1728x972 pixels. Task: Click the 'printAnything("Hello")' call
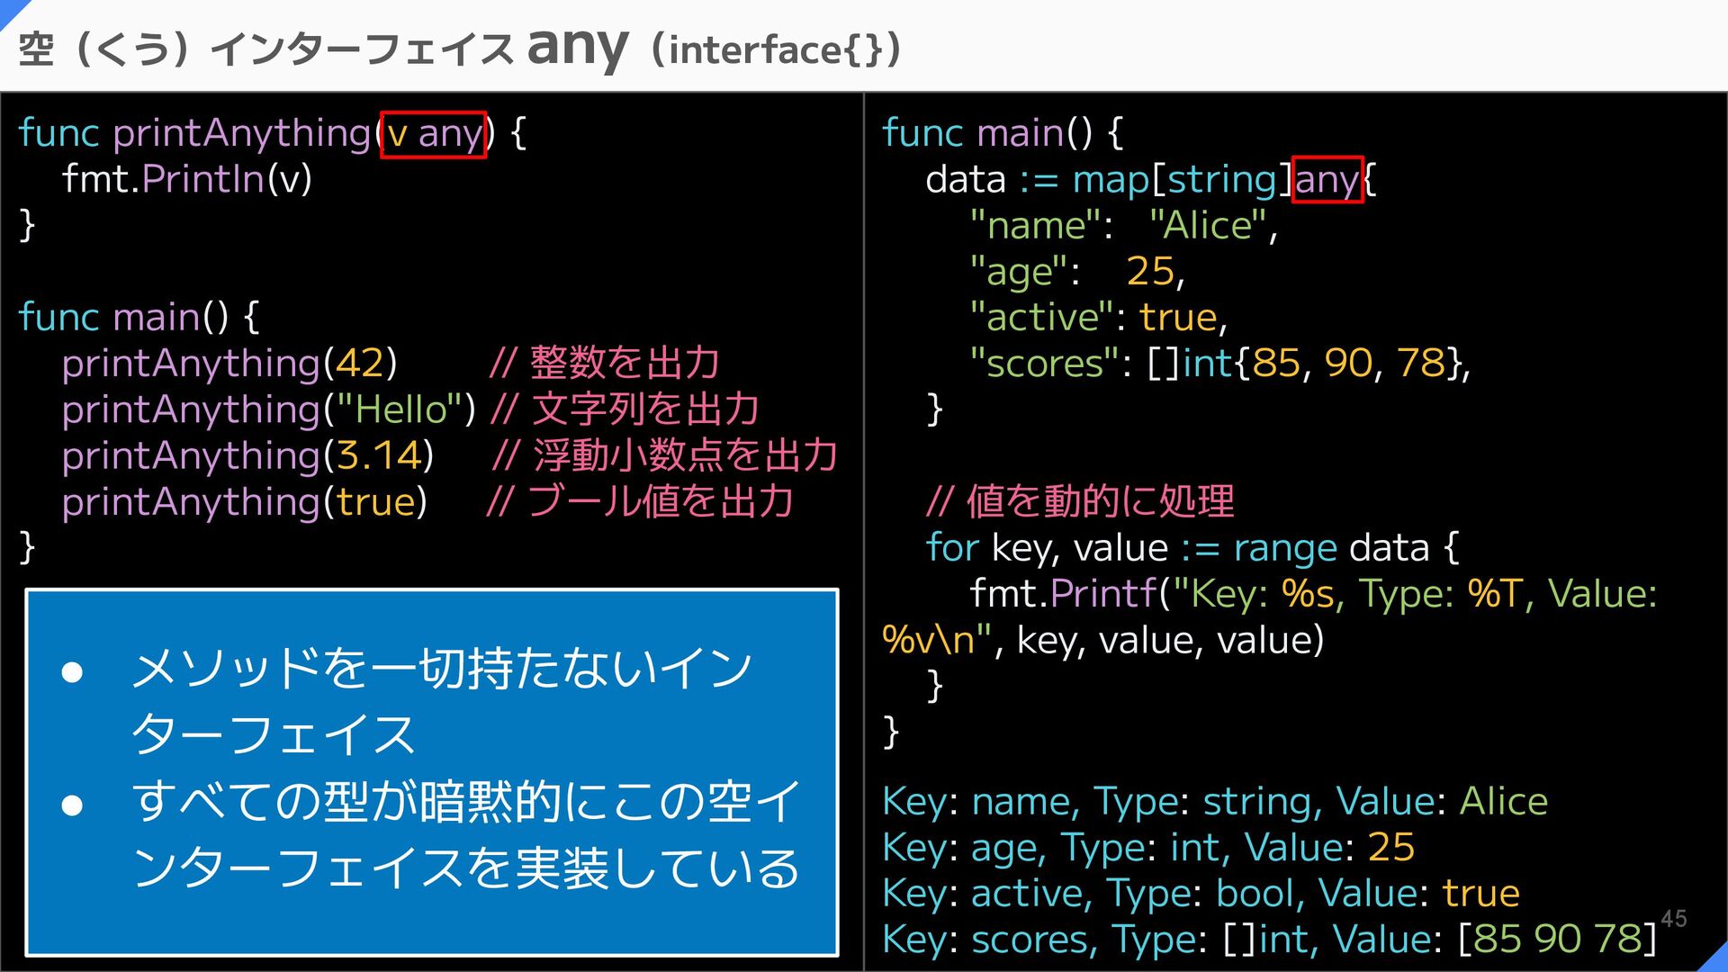[268, 409]
